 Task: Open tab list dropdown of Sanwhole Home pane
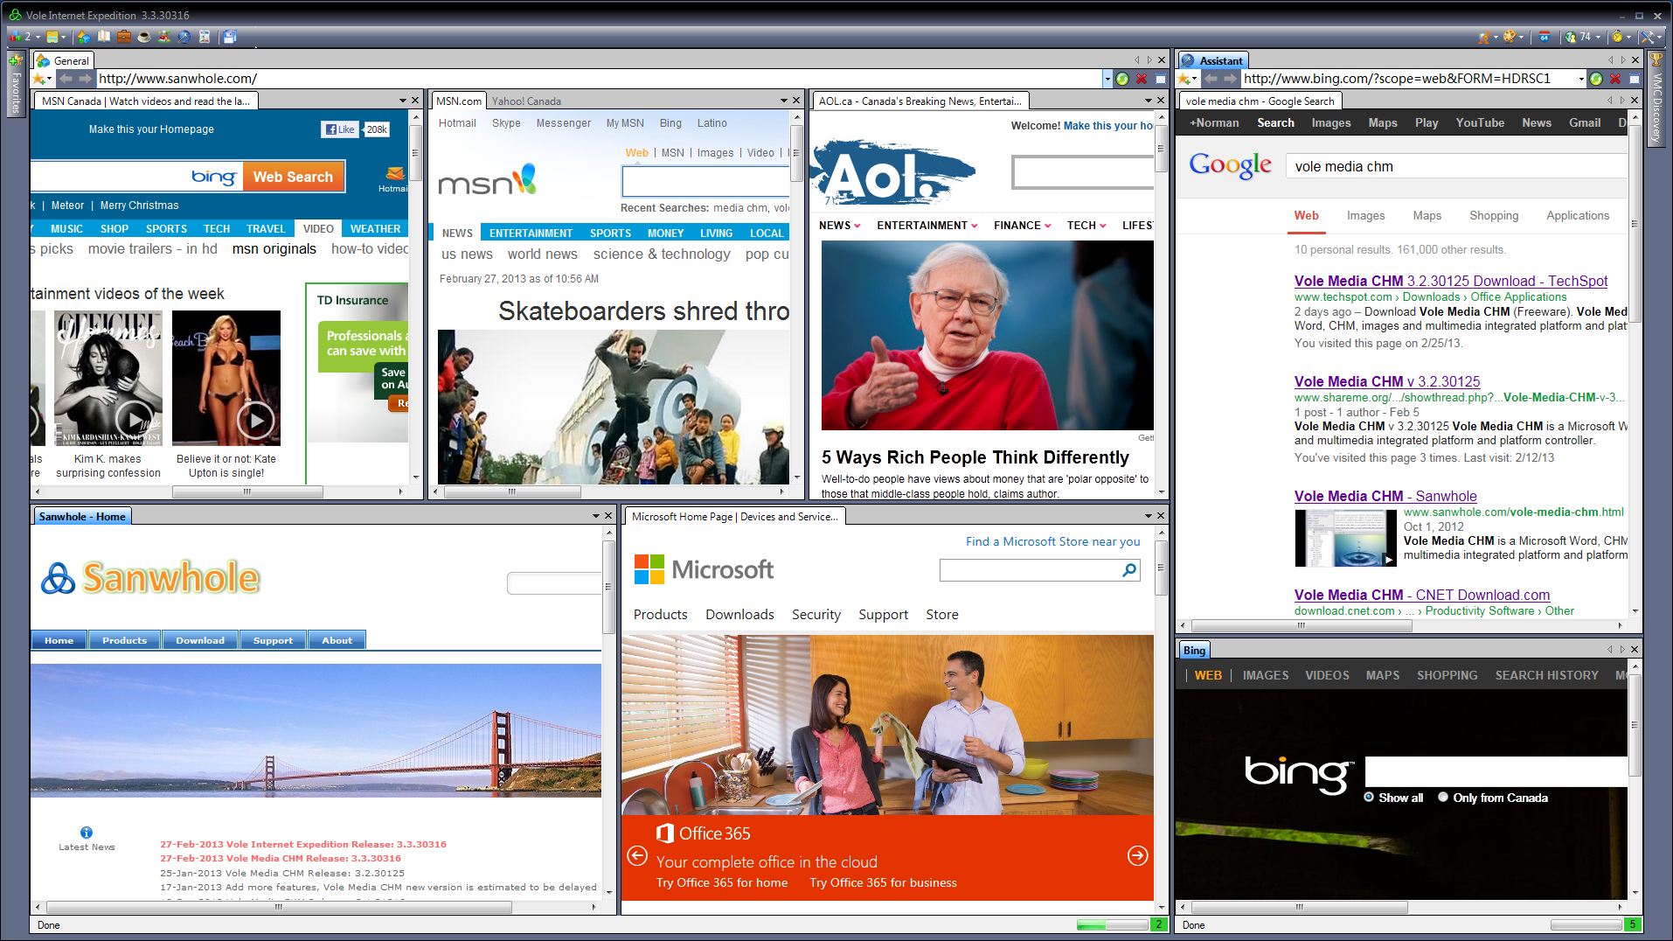click(596, 516)
